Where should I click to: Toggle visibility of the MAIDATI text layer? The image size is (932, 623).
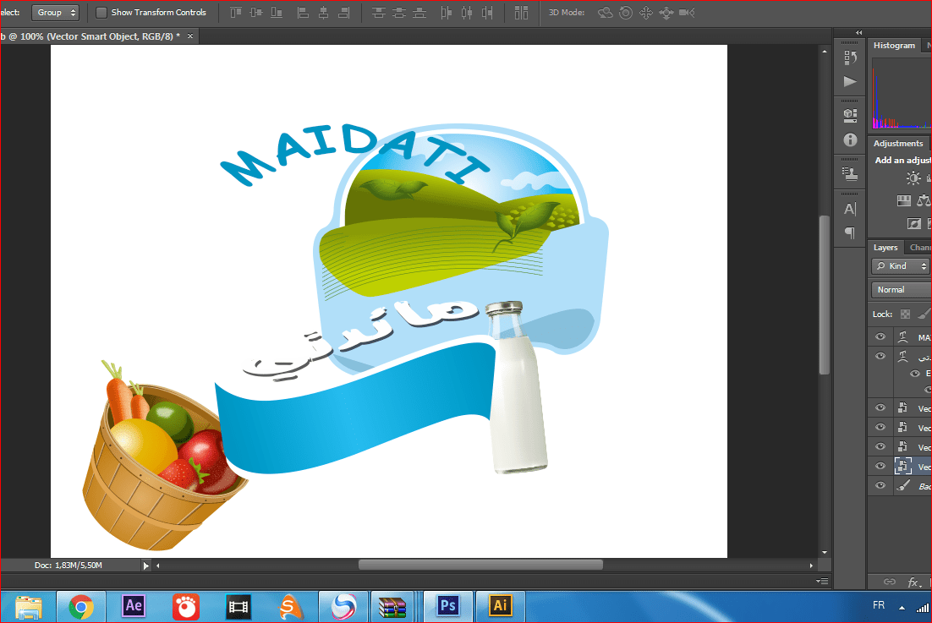click(x=880, y=336)
